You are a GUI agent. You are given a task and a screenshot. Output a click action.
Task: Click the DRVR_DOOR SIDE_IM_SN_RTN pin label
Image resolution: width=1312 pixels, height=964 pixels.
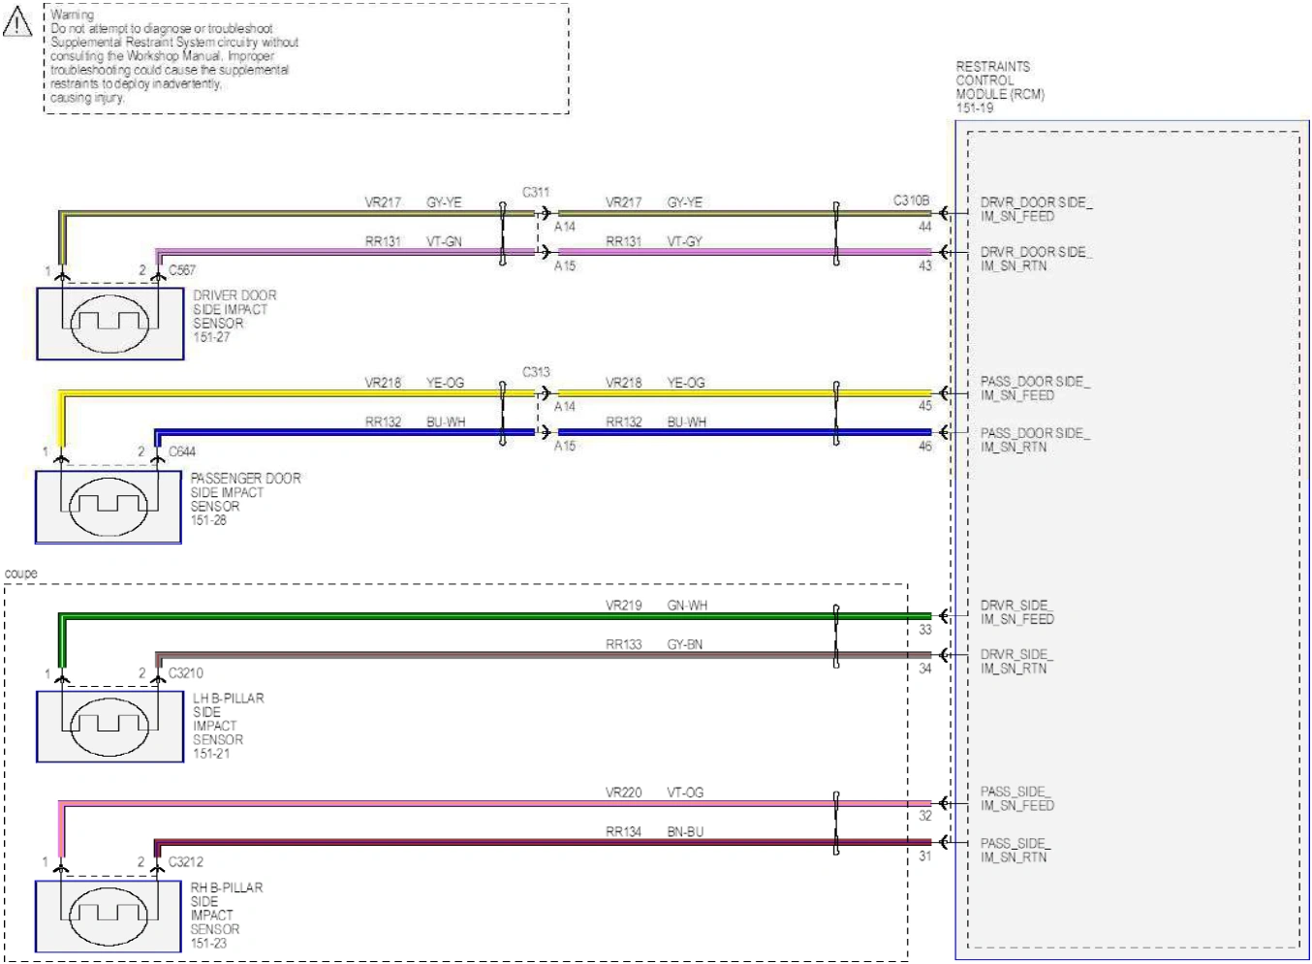[1036, 259]
